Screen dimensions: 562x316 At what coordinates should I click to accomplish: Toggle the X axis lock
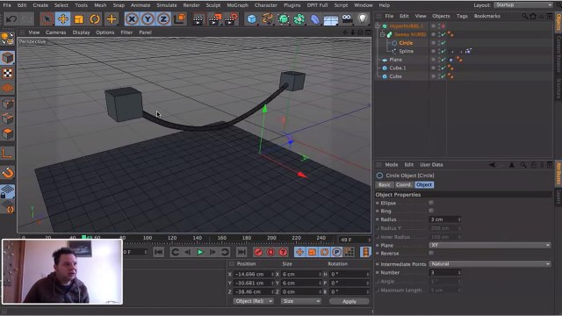[132, 19]
